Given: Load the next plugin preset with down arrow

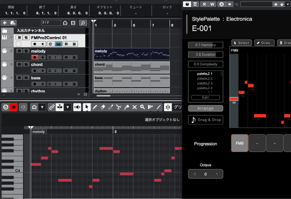Looking at the screenshot, I should pyautogui.click(x=282, y=4).
